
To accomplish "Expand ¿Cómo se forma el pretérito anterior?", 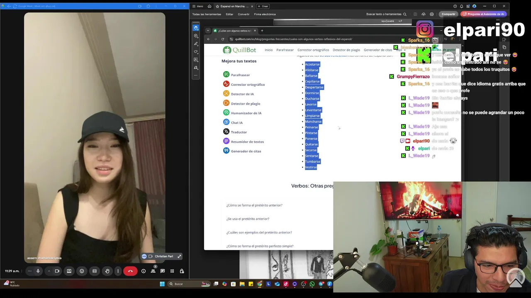I will (x=254, y=205).
